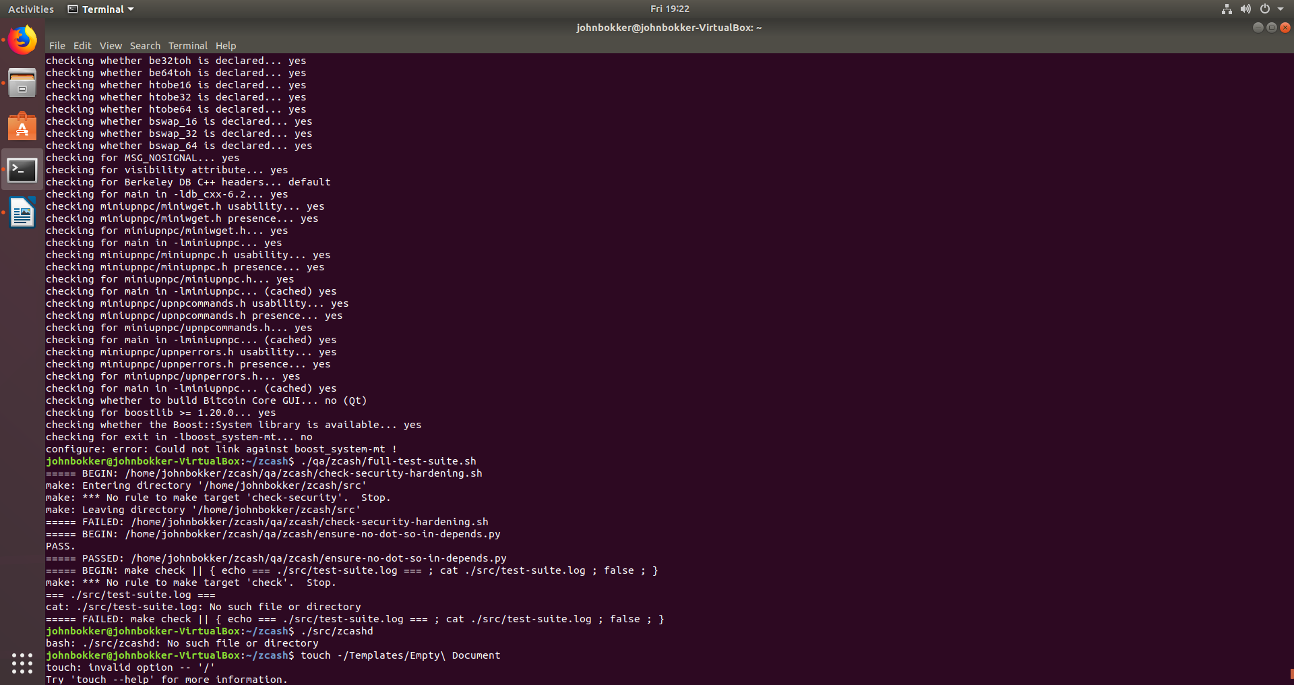
Task: Minimize the terminal window
Action: [x=1258, y=28]
